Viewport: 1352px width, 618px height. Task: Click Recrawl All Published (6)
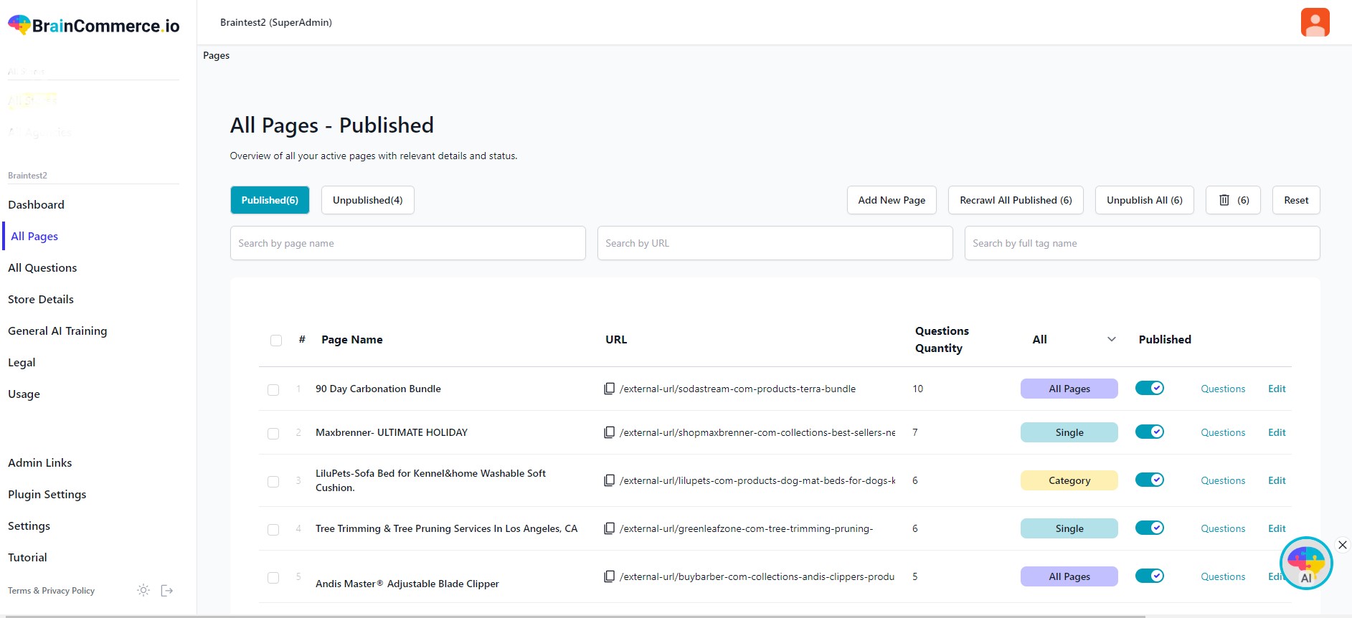pos(1016,200)
